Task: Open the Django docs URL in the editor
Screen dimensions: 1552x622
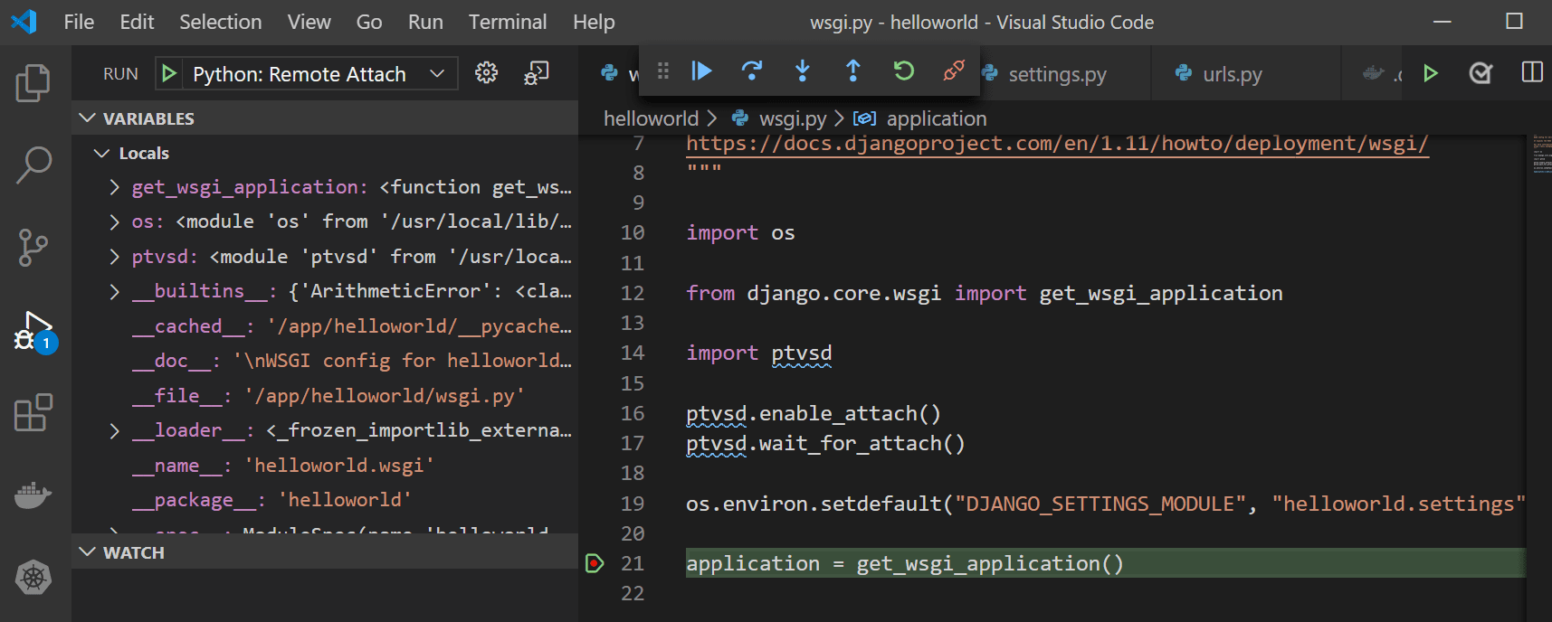Action: click(1056, 144)
